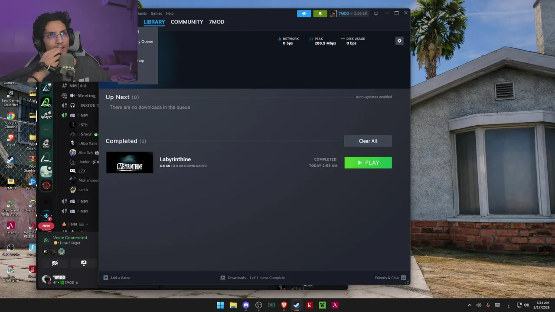Open Downloads status at Steam bottom bar
The image size is (555, 312).
click(252, 278)
